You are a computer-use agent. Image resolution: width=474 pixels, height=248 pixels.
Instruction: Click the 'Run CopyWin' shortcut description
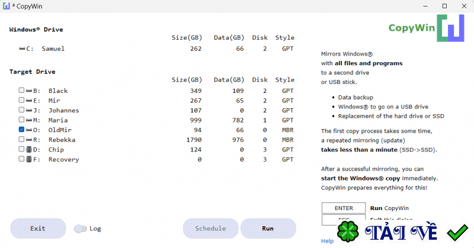pyautogui.click(x=389, y=208)
